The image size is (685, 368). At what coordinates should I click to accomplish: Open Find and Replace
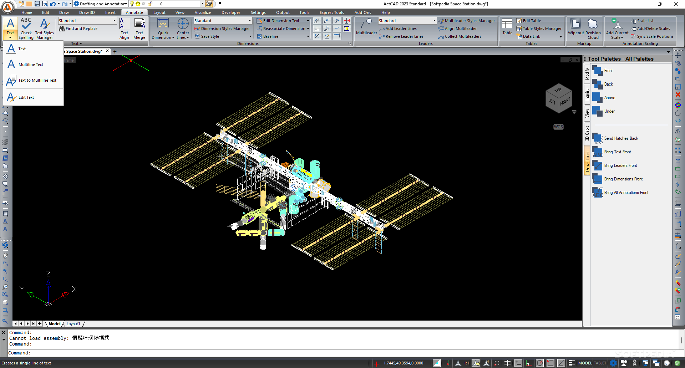pyautogui.click(x=78, y=29)
